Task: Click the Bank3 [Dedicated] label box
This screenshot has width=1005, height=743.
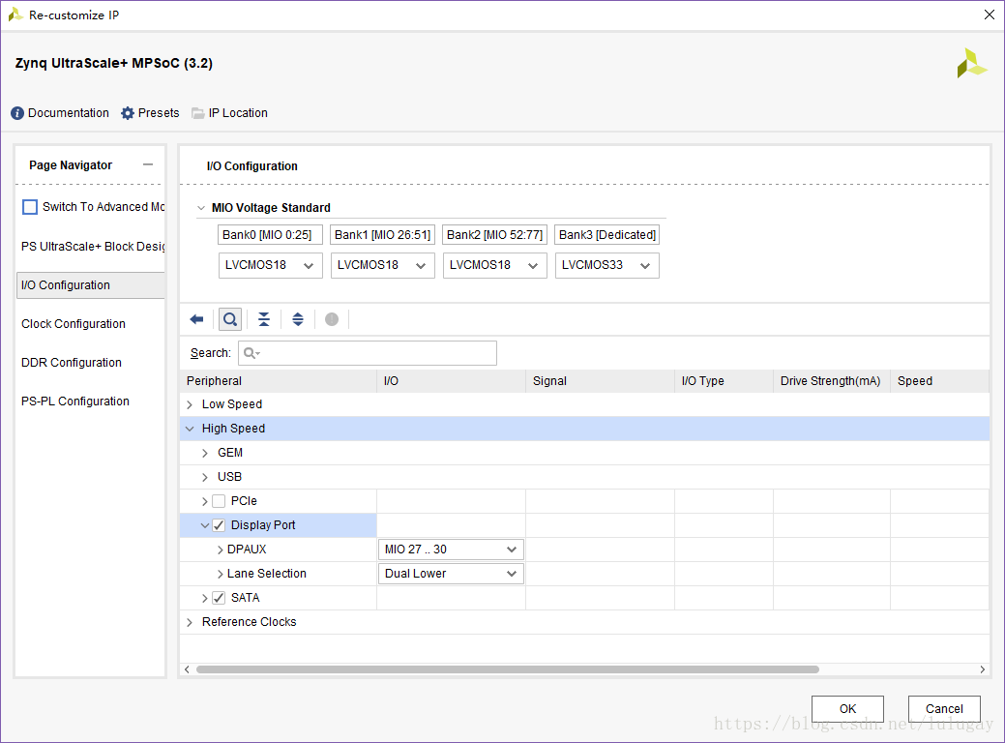Action: click(607, 235)
